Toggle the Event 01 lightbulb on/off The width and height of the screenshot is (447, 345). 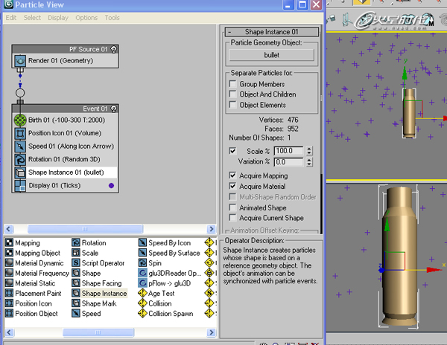pyautogui.click(x=113, y=109)
